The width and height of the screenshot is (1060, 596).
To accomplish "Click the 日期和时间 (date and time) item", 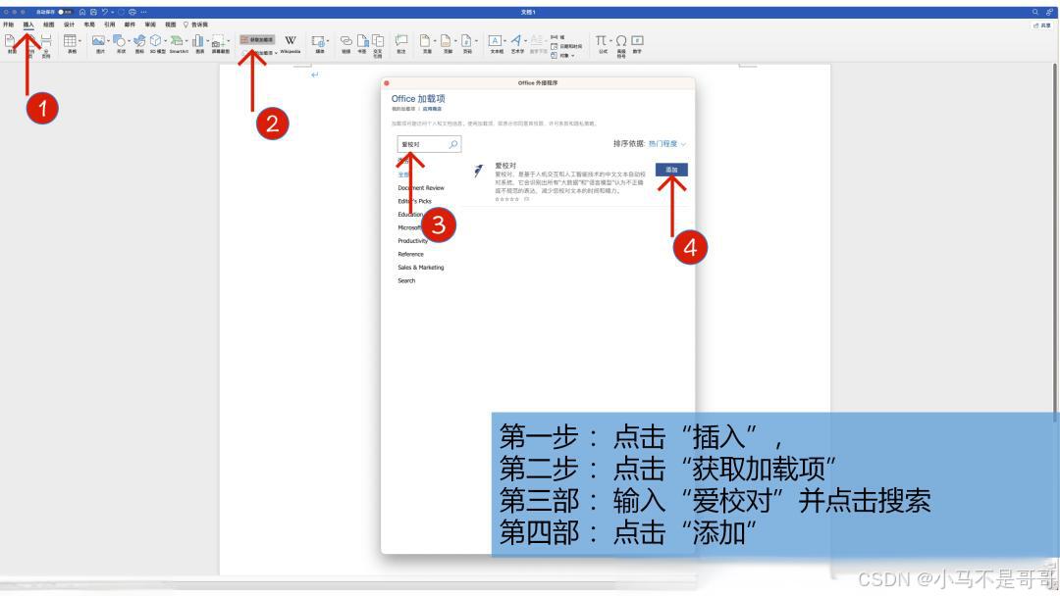I will coord(566,47).
